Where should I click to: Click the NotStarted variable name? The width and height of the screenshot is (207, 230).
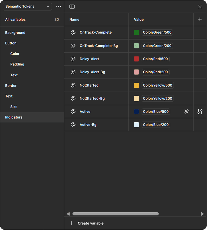(89, 86)
